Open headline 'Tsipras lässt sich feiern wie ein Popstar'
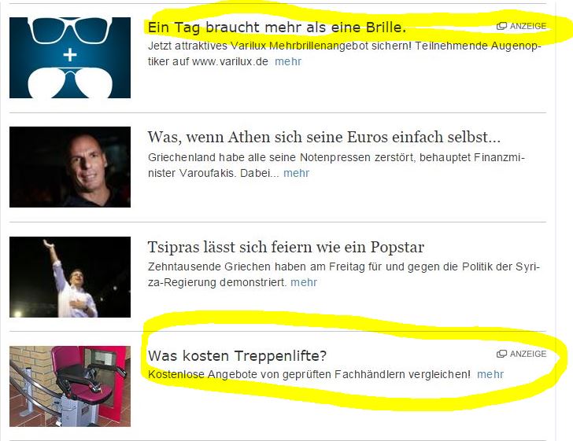573x441 pixels. coord(286,247)
